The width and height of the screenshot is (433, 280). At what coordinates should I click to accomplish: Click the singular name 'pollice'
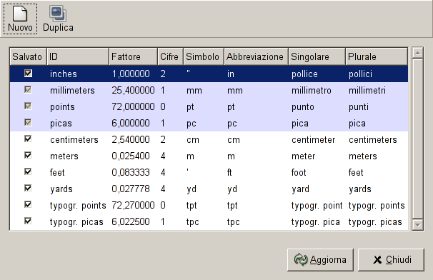304,74
